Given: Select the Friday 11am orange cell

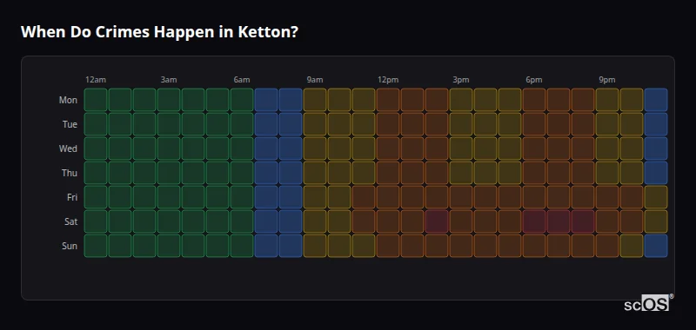Looking at the screenshot, I should 364,197.
